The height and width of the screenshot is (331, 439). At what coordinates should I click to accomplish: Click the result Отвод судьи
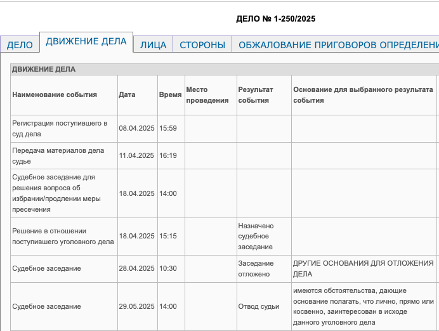pyautogui.click(x=259, y=306)
